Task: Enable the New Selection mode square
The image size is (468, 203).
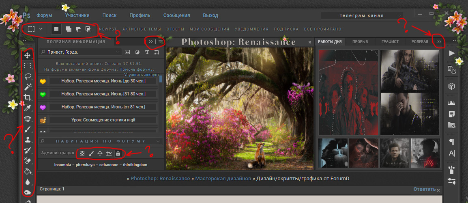Action: coord(57,29)
